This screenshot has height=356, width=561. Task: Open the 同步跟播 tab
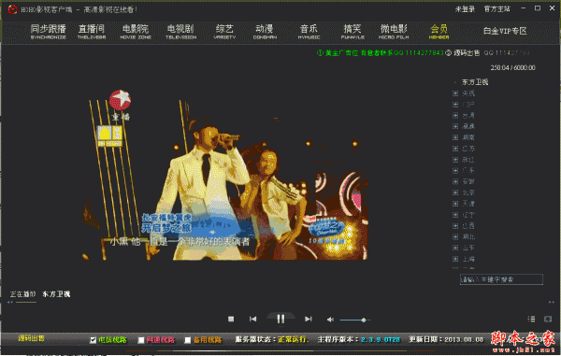[49, 32]
